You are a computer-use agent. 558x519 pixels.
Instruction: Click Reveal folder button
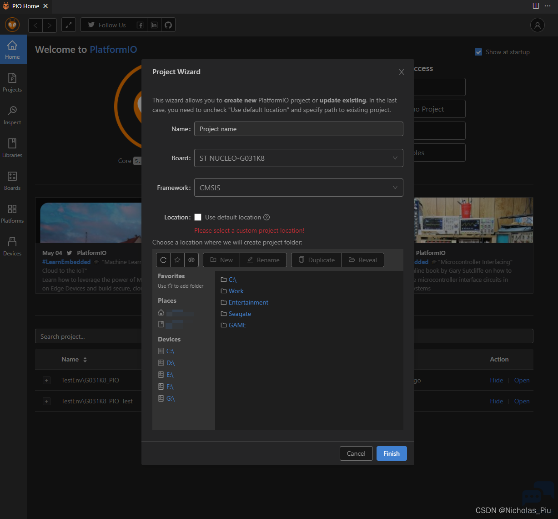pyautogui.click(x=363, y=260)
